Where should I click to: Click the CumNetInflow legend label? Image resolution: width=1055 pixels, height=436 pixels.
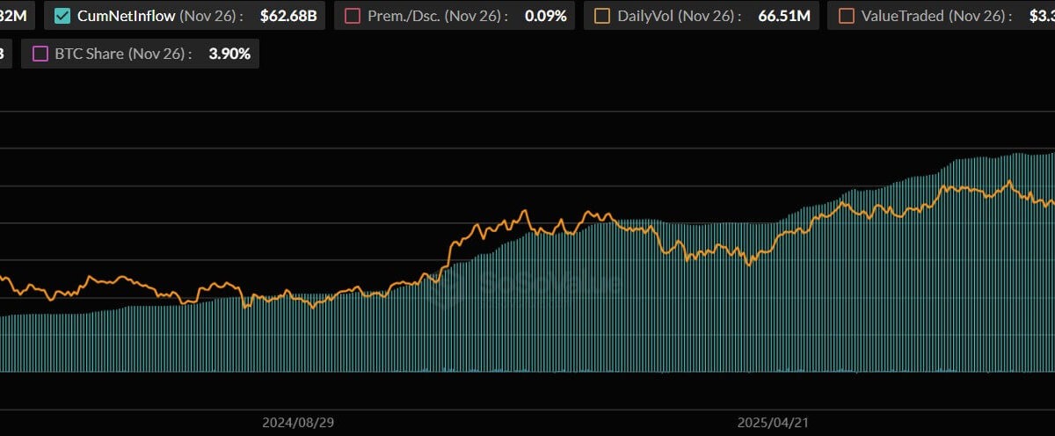pos(126,16)
